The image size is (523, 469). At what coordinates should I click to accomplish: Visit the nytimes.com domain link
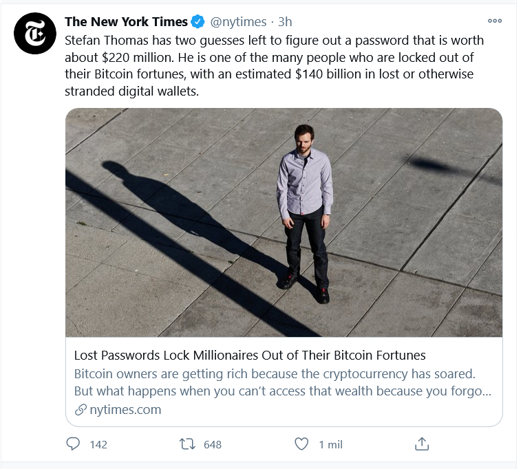click(125, 410)
